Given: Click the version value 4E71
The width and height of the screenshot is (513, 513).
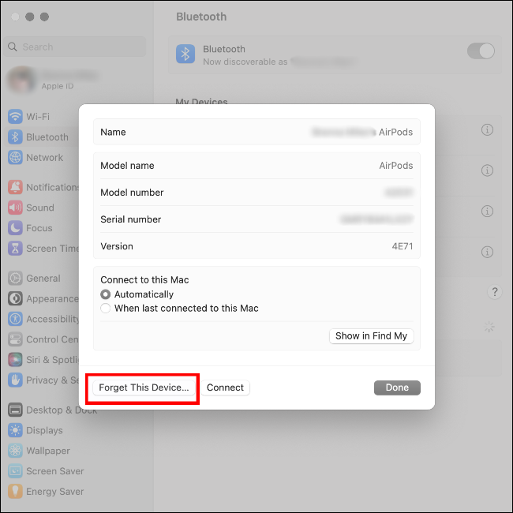Looking at the screenshot, I should [x=403, y=246].
